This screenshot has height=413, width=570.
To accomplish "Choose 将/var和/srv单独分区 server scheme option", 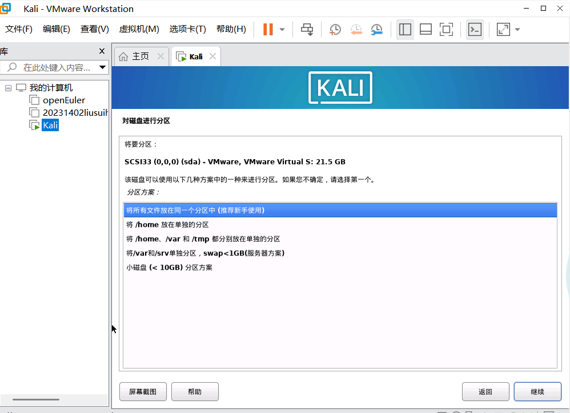I will (340, 253).
